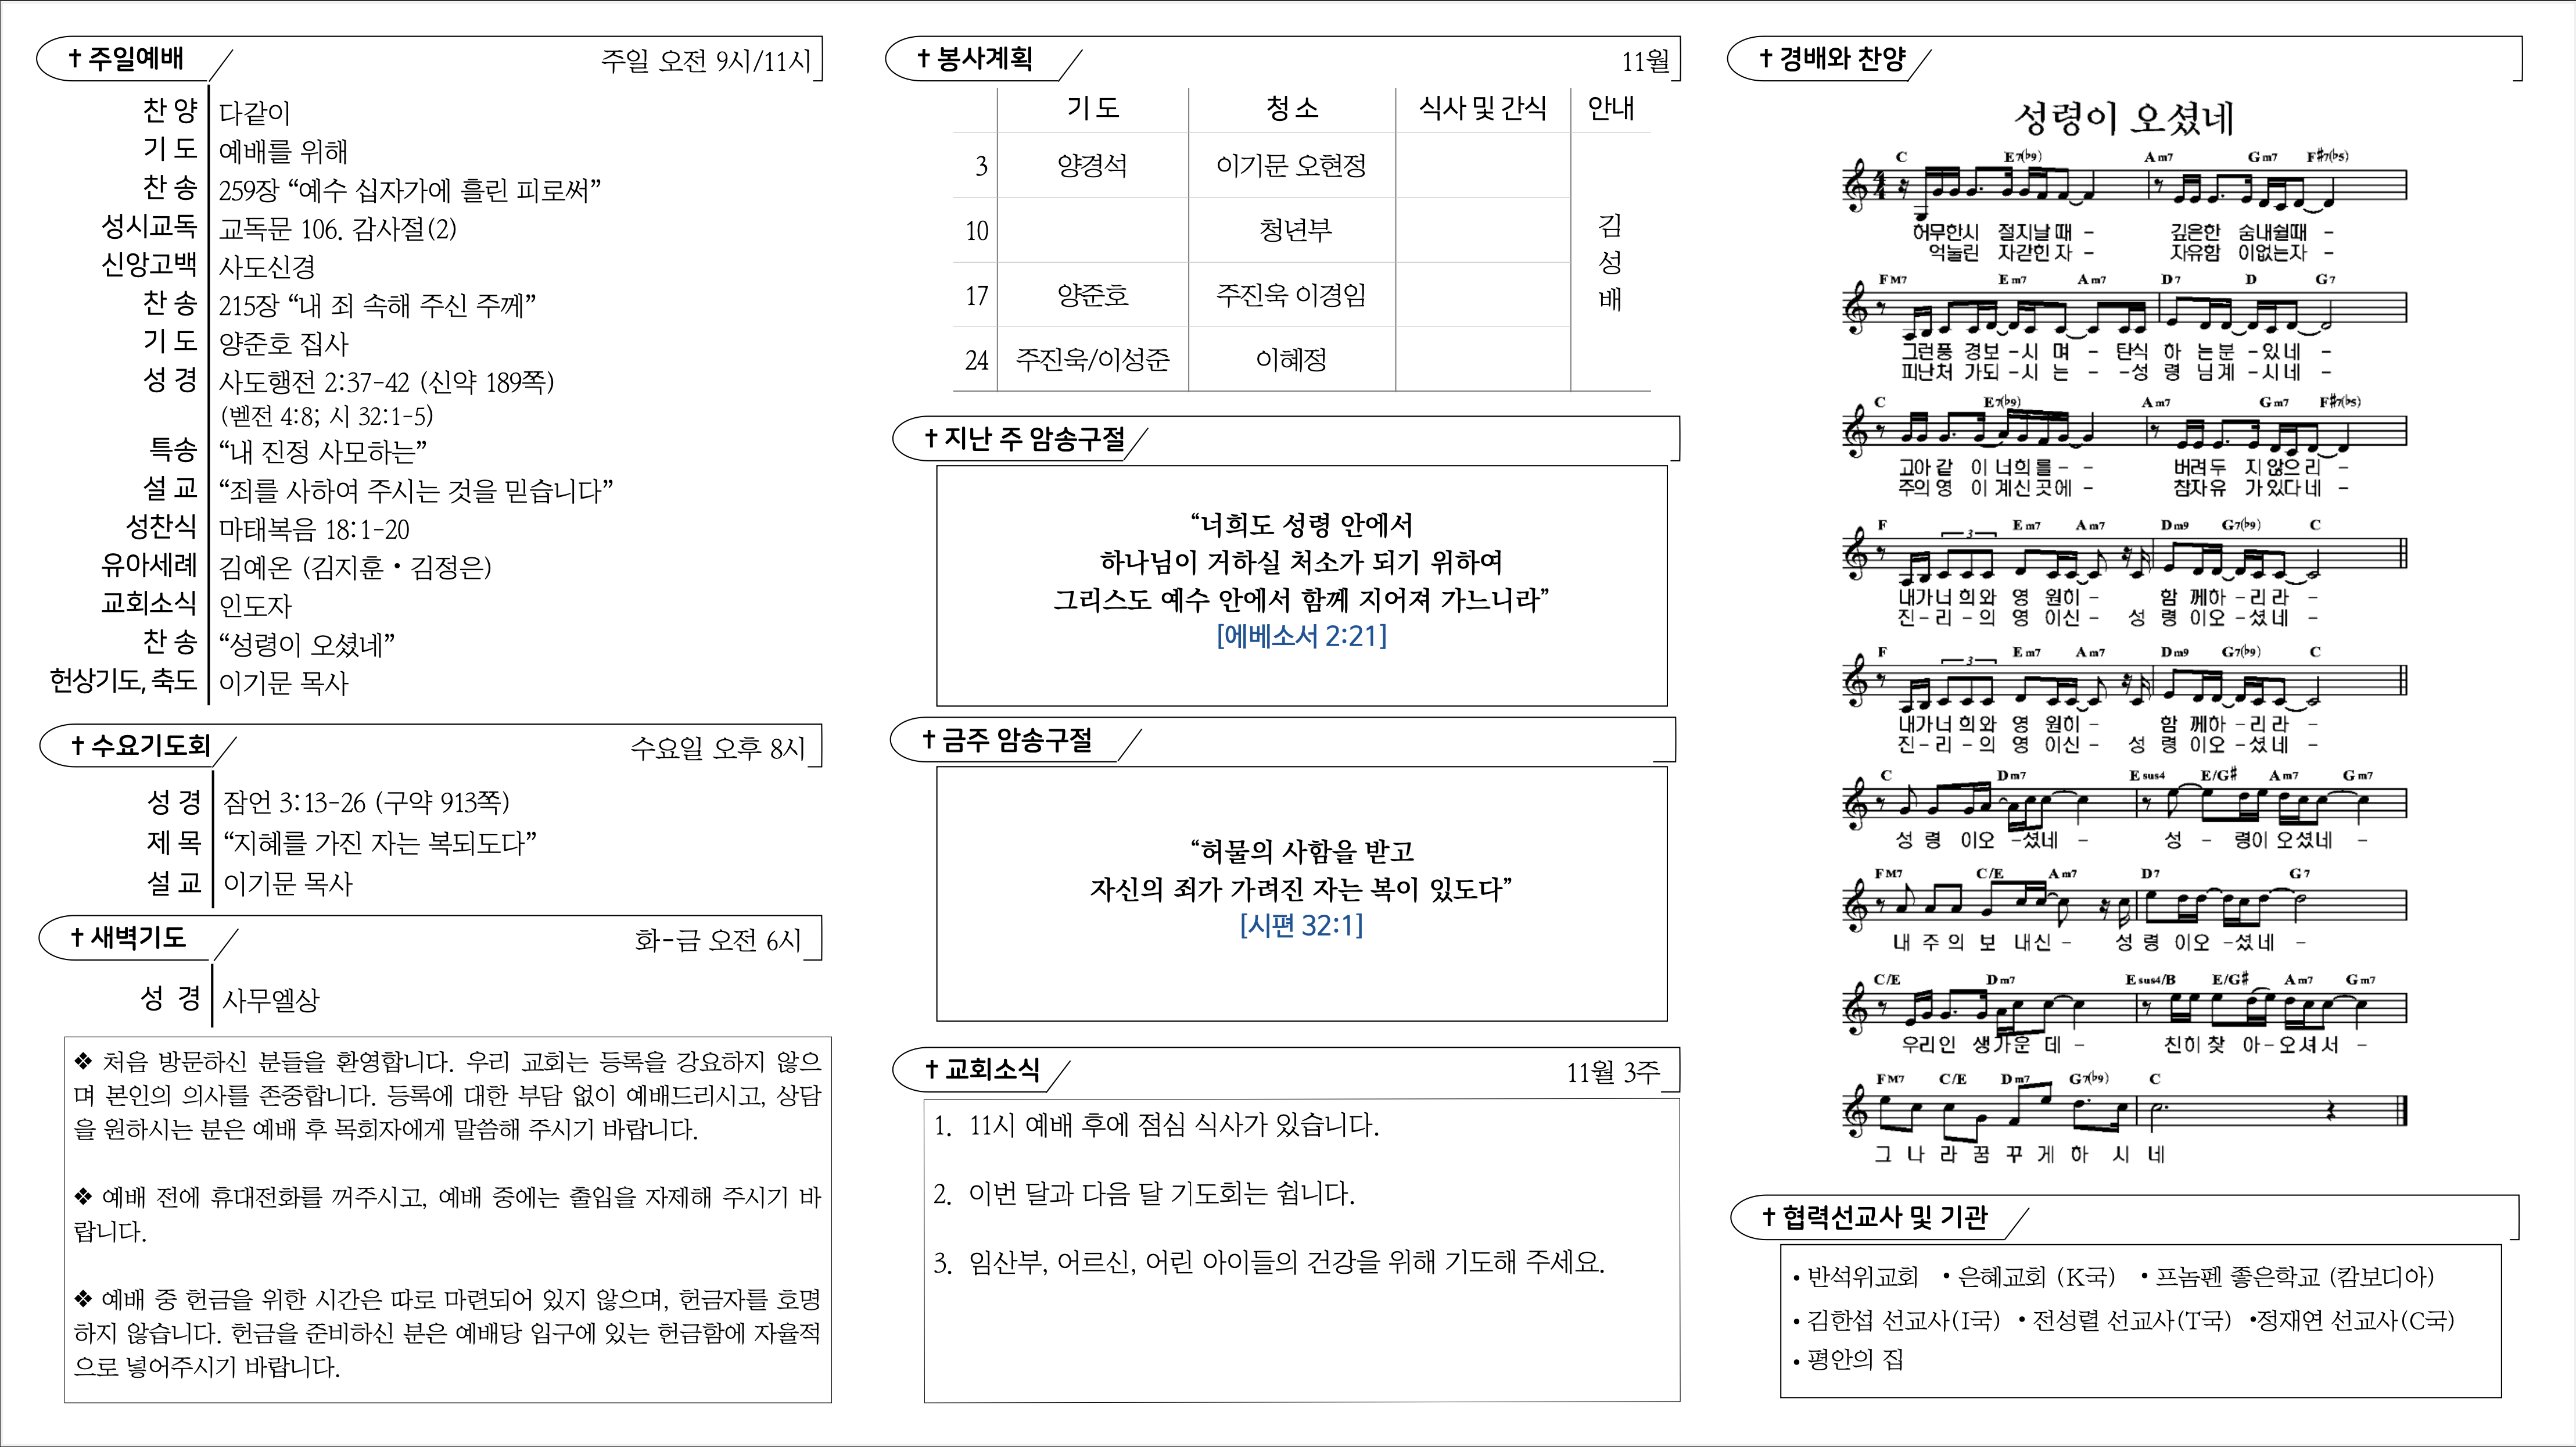Viewport: 2576px width, 1447px height.
Task: Click sermon title '죄를 사하여 주시는 것을 믿습니다'
Action: pyautogui.click(x=416, y=491)
